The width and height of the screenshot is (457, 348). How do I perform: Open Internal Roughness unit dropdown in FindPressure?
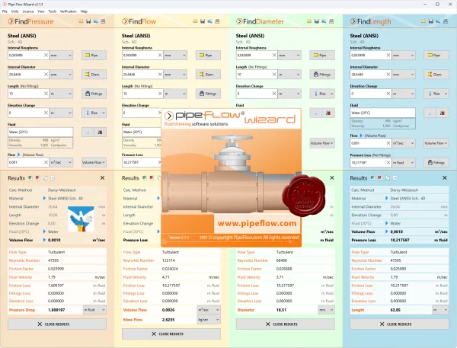[61, 55]
